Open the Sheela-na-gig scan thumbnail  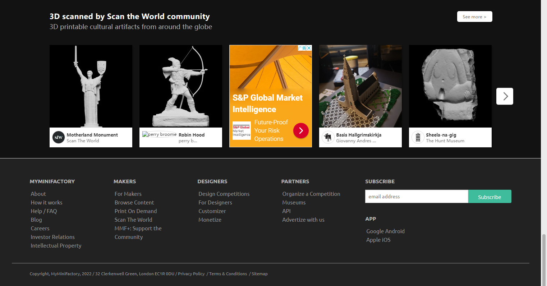point(450,86)
